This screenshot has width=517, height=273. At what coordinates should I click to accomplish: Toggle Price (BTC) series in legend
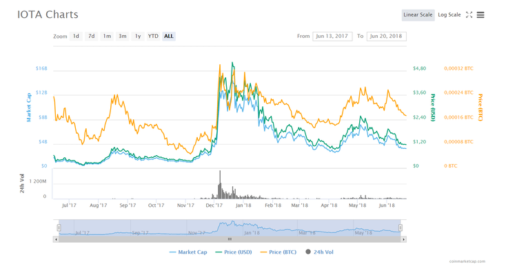tap(278, 252)
